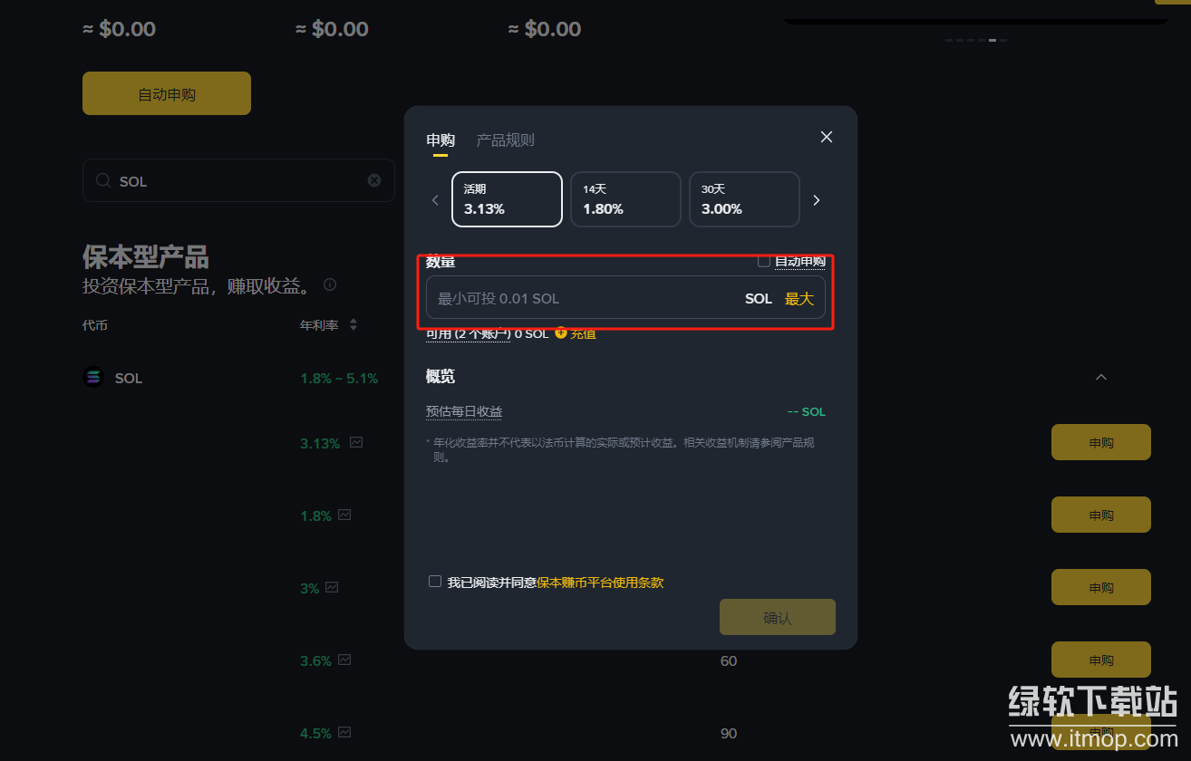Select the 活期 3.13% term option

pos(507,199)
